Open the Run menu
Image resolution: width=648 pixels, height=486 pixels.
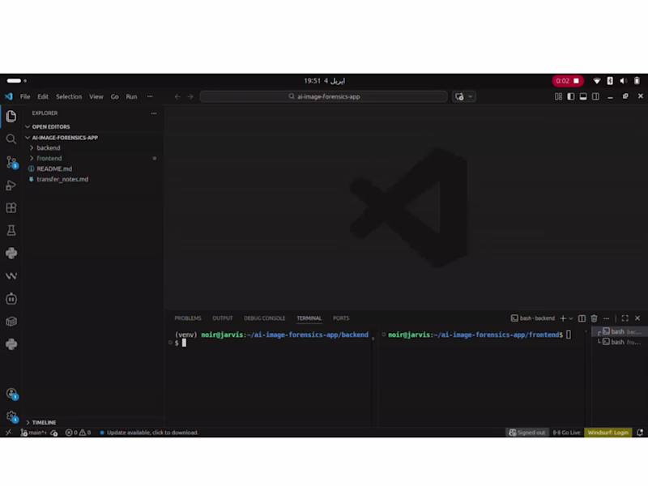click(x=131, y=96)
